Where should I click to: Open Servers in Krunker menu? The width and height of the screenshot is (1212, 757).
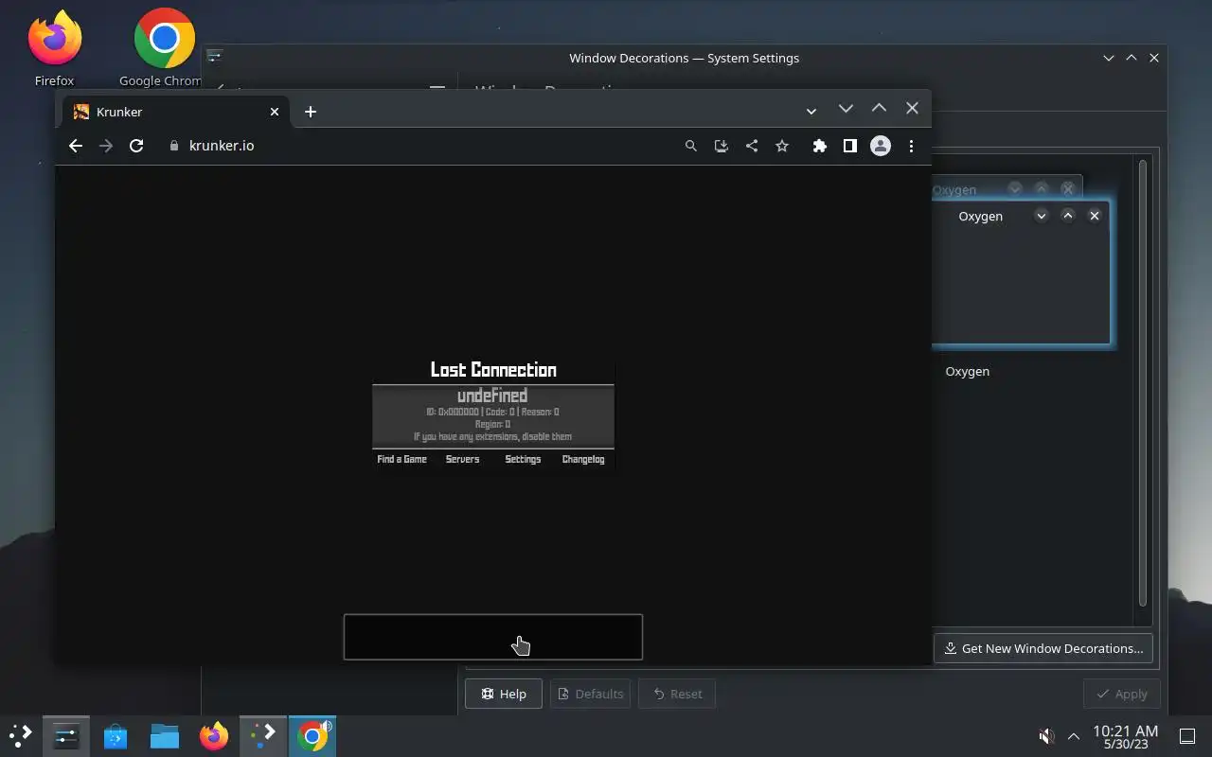pyautogui.click(x=463, y=459)
